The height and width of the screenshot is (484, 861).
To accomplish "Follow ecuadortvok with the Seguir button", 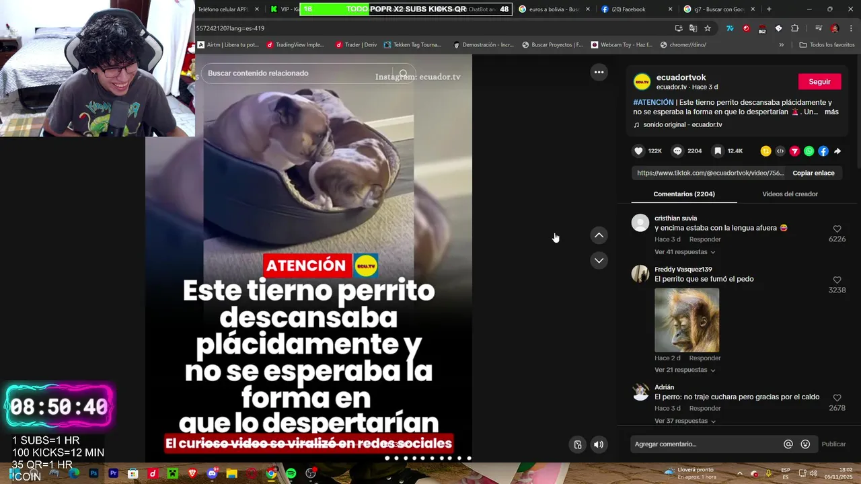I will tap(819, 81).
